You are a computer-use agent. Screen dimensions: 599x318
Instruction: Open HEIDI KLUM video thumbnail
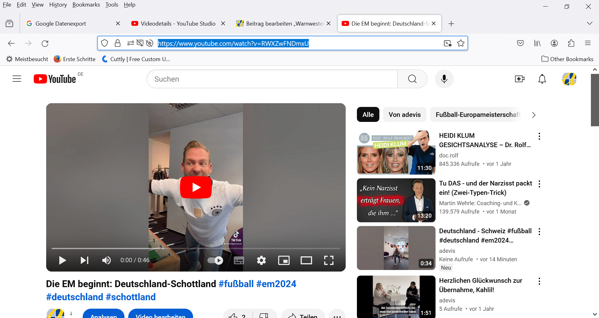coord(396,152)
